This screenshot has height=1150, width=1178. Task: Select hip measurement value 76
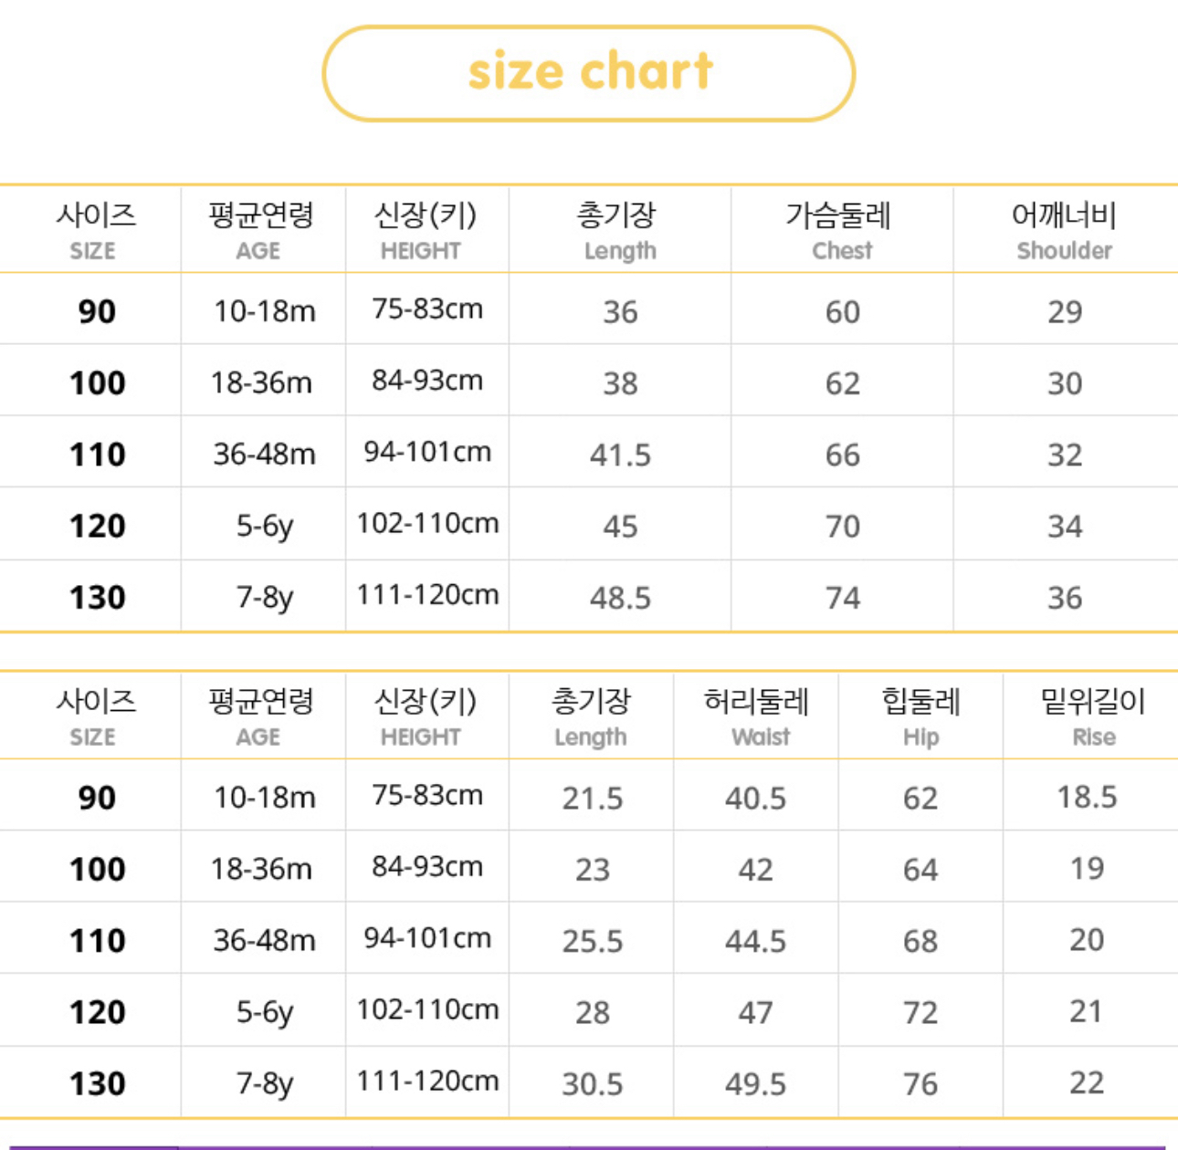(x=920, y=1084)
